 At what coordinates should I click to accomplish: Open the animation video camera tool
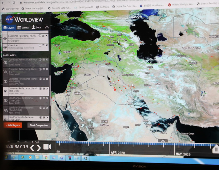(x=47, y=147)
